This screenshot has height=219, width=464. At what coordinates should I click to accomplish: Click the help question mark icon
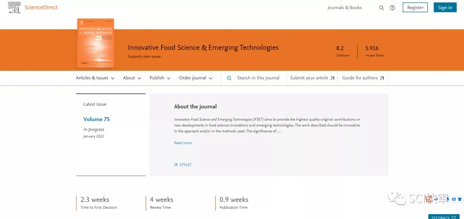pyautogui.click(x=392, y=8)
